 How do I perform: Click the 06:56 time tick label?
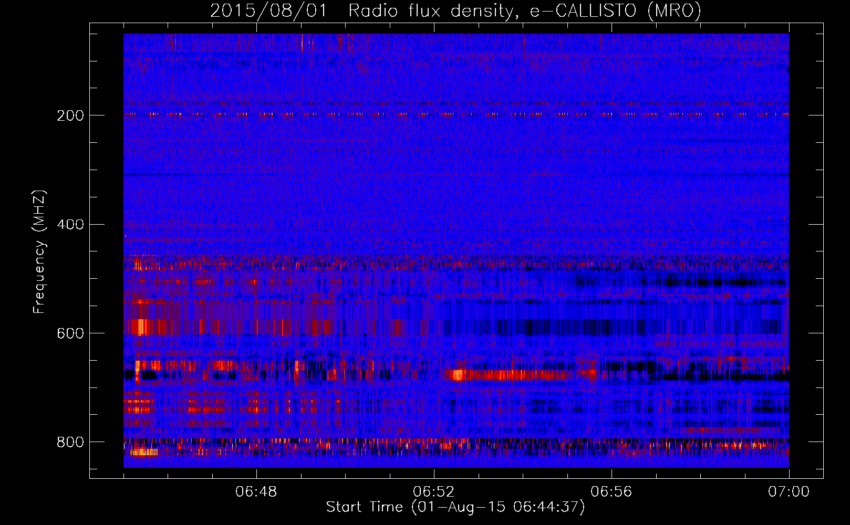tap(611, 492)
